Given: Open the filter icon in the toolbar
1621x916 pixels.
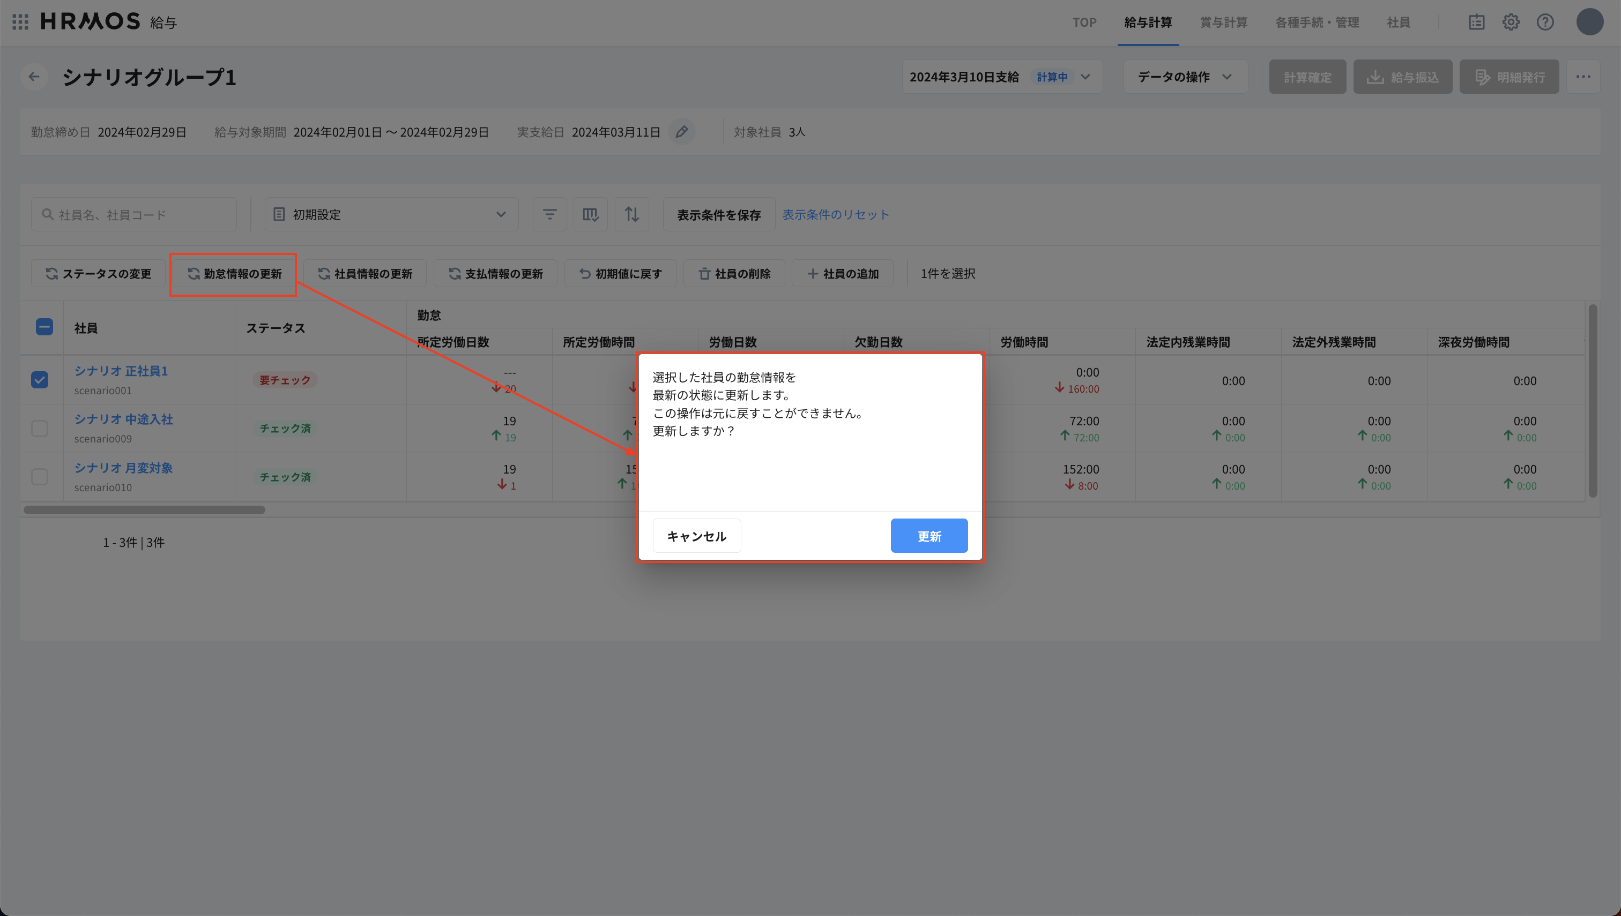Looking at the screenshot, I should click(x=549, y=214).
